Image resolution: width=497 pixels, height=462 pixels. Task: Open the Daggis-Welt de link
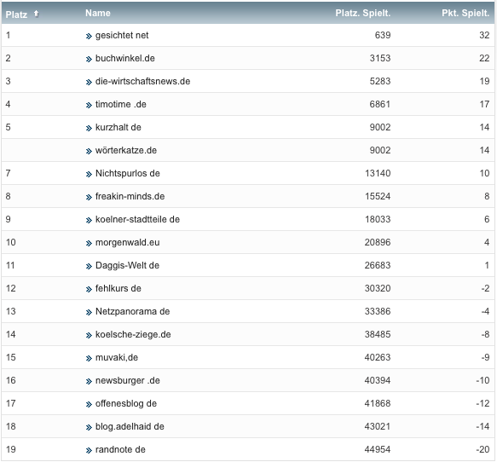[x=127, y=266]
